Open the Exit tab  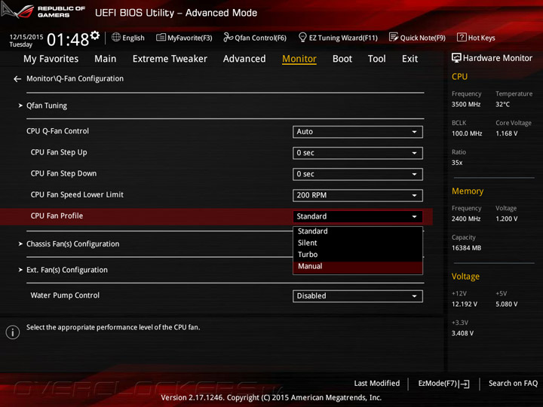click(410, 59)
